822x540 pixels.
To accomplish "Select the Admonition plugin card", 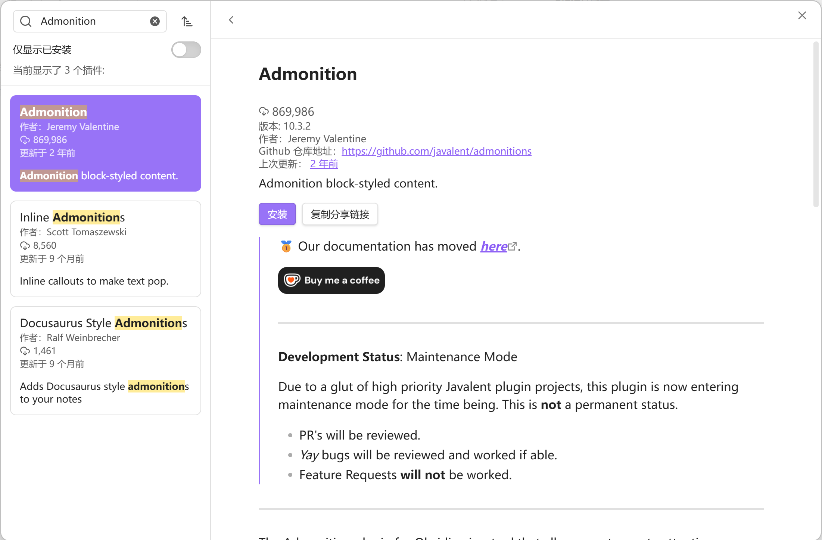I will [106, 143].
